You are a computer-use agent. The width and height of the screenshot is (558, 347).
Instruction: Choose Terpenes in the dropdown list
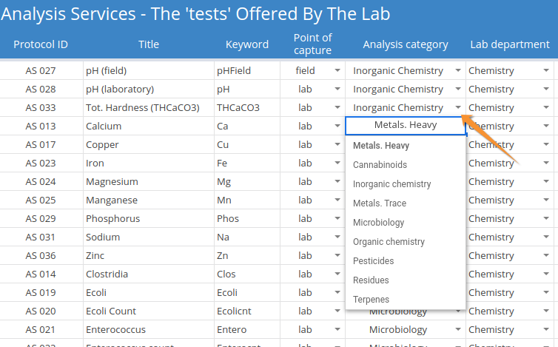tap(371, 300)
